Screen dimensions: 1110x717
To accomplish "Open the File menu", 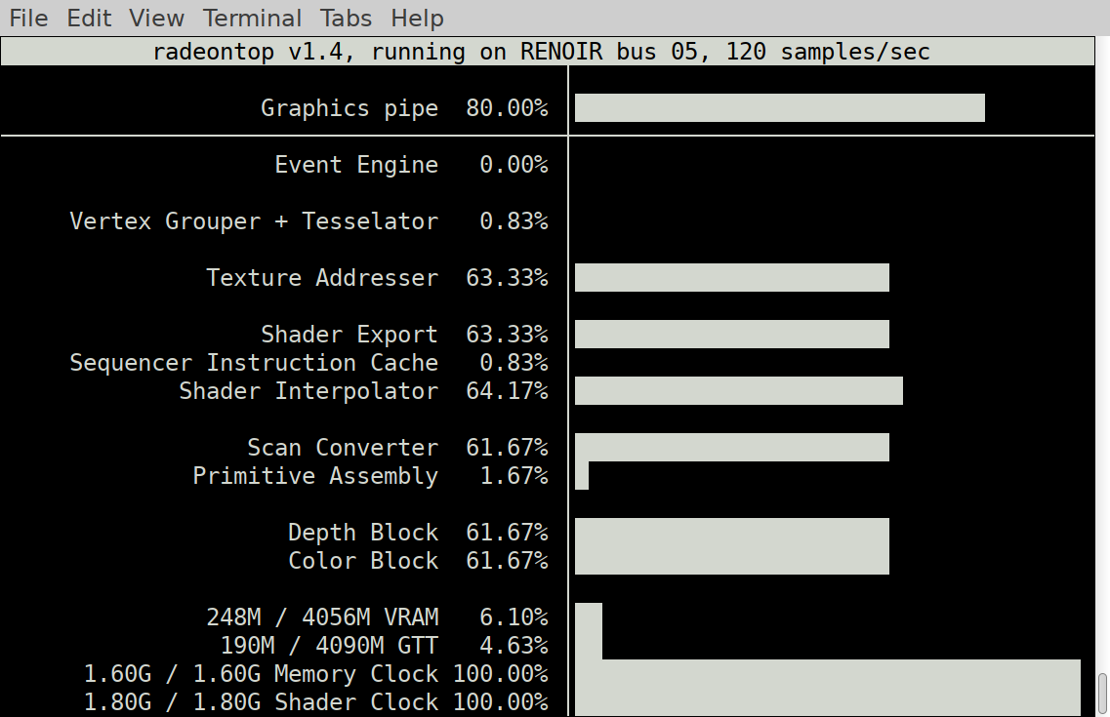I will click(x=27, y=18).
